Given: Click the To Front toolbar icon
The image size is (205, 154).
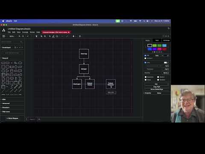Looking at the screenshot, I should pos(41,36).
